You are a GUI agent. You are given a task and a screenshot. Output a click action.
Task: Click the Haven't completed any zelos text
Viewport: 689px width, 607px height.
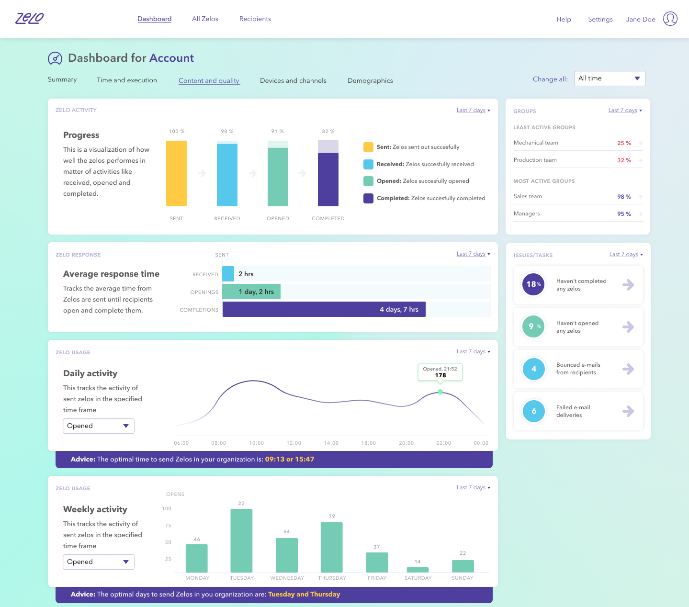coord(581,285)
